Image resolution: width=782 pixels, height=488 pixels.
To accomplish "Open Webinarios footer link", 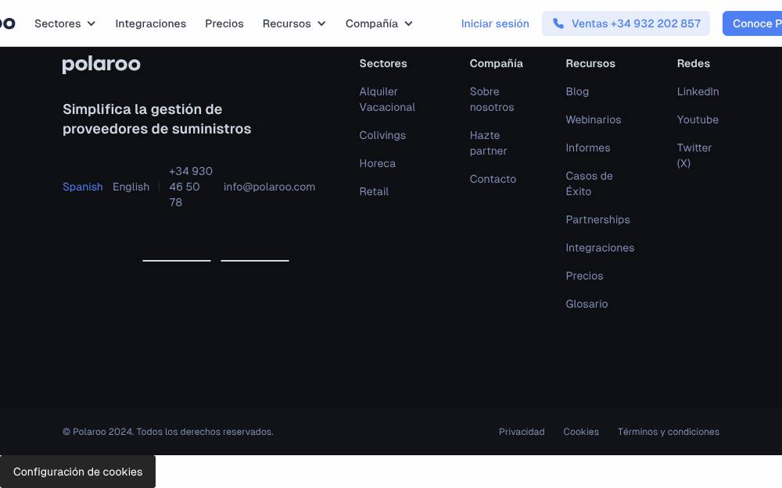I will coord(594,119).
